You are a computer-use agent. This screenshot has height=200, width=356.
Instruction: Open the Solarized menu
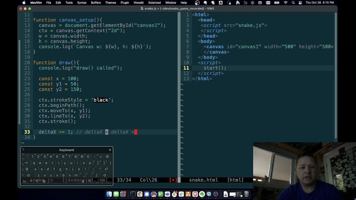click(154, 2)
